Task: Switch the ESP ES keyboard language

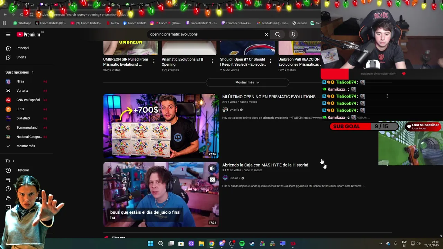Action: (x=404, y=243)
